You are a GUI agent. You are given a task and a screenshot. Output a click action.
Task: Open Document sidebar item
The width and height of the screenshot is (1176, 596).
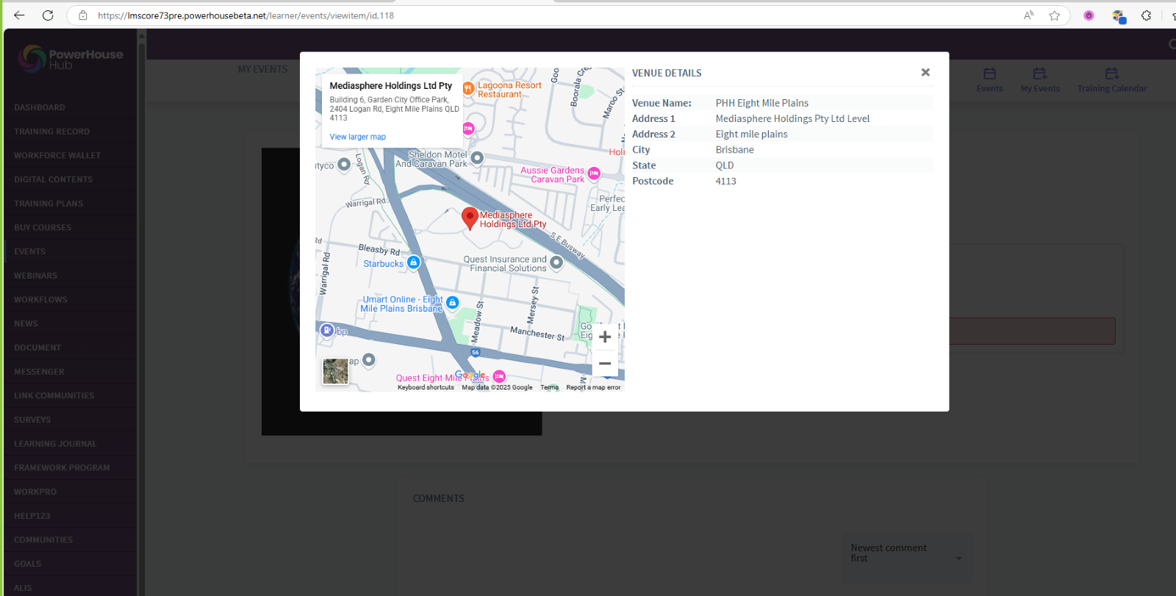coord(37,348)
